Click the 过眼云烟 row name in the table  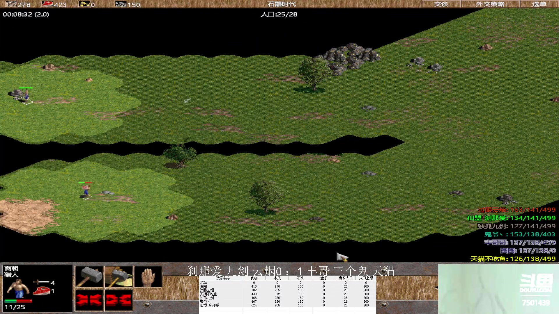(x=207, y=290)
